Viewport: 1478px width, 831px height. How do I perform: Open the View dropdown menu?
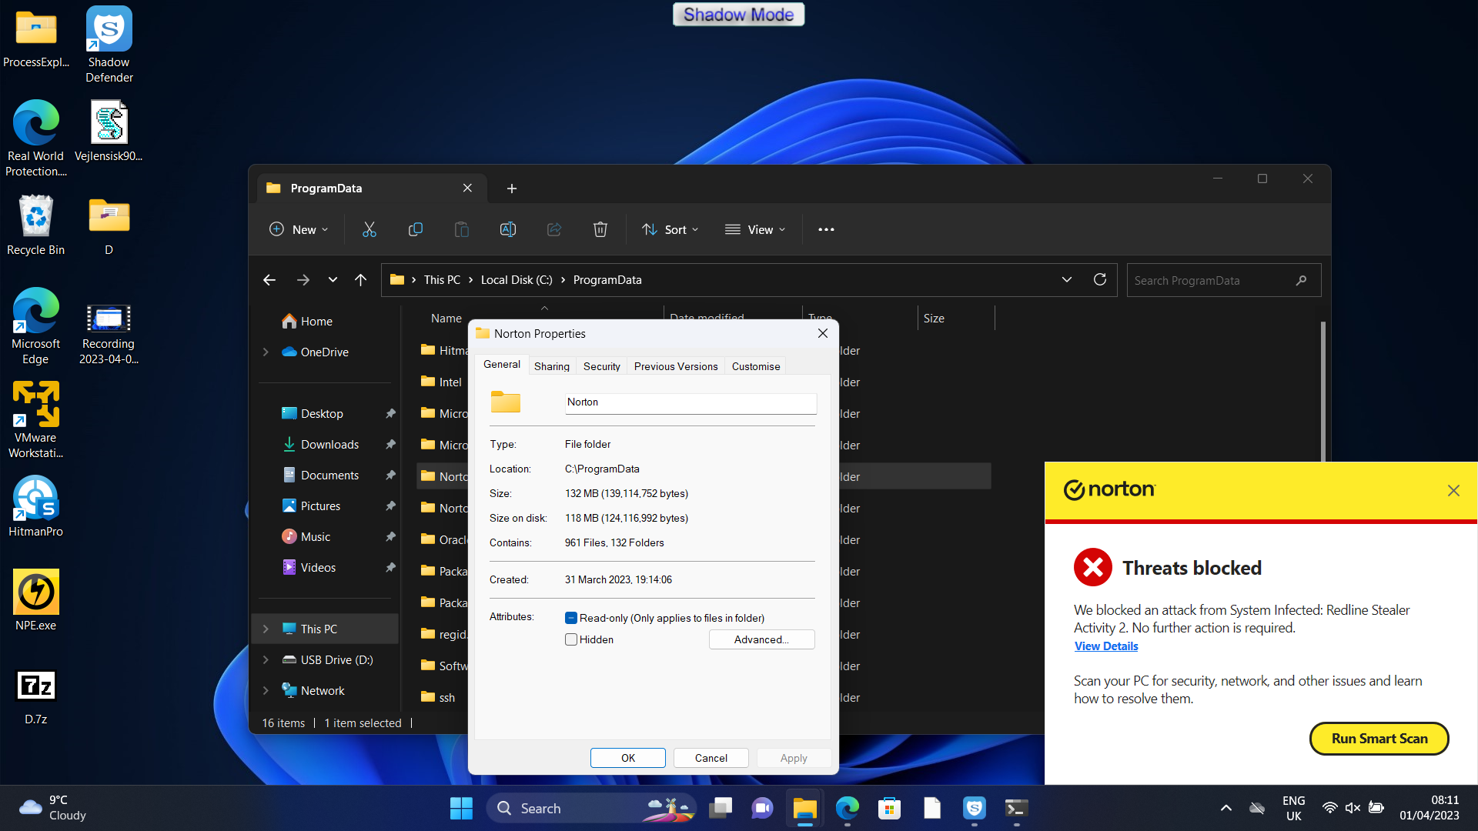pos(755,229)
